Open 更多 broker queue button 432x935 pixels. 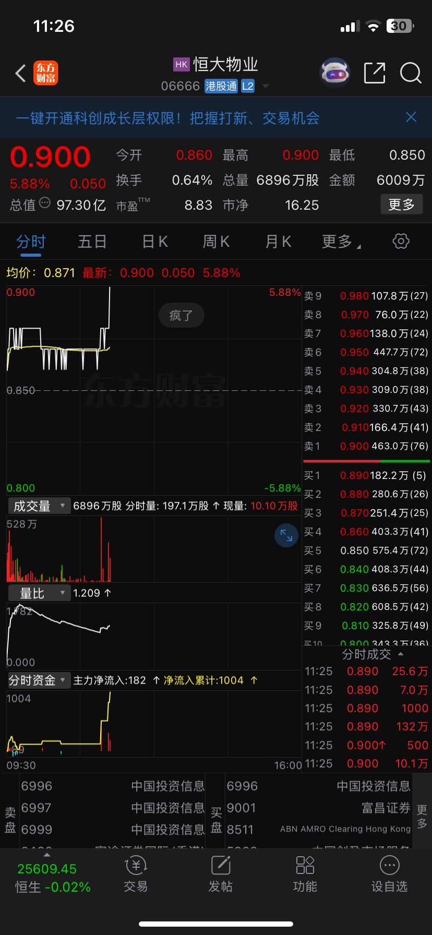pos(422,816)
